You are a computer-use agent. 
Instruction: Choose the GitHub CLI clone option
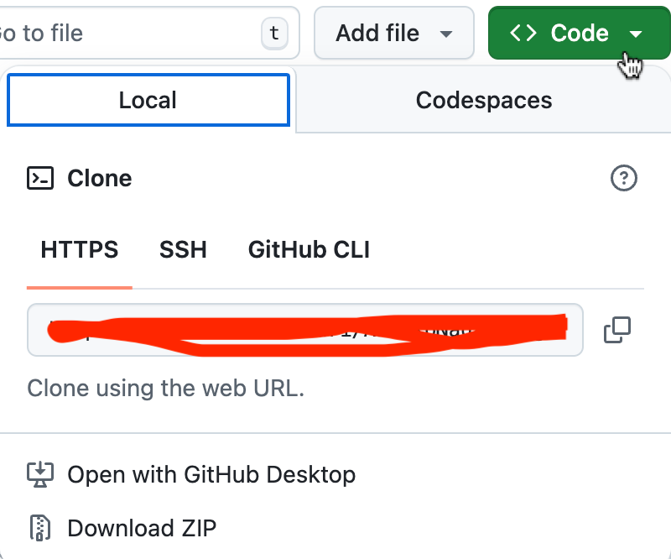(x=309, y=250)
